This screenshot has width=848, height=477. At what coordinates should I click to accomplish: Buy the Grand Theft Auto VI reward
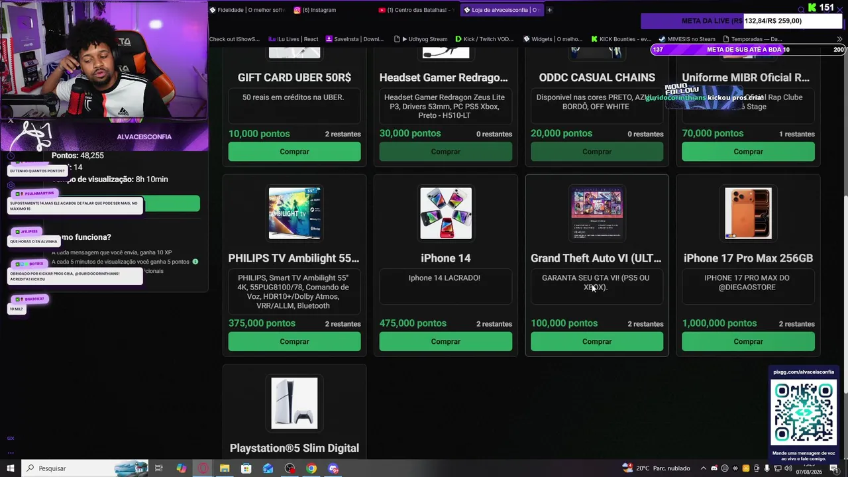pos(597,342)
